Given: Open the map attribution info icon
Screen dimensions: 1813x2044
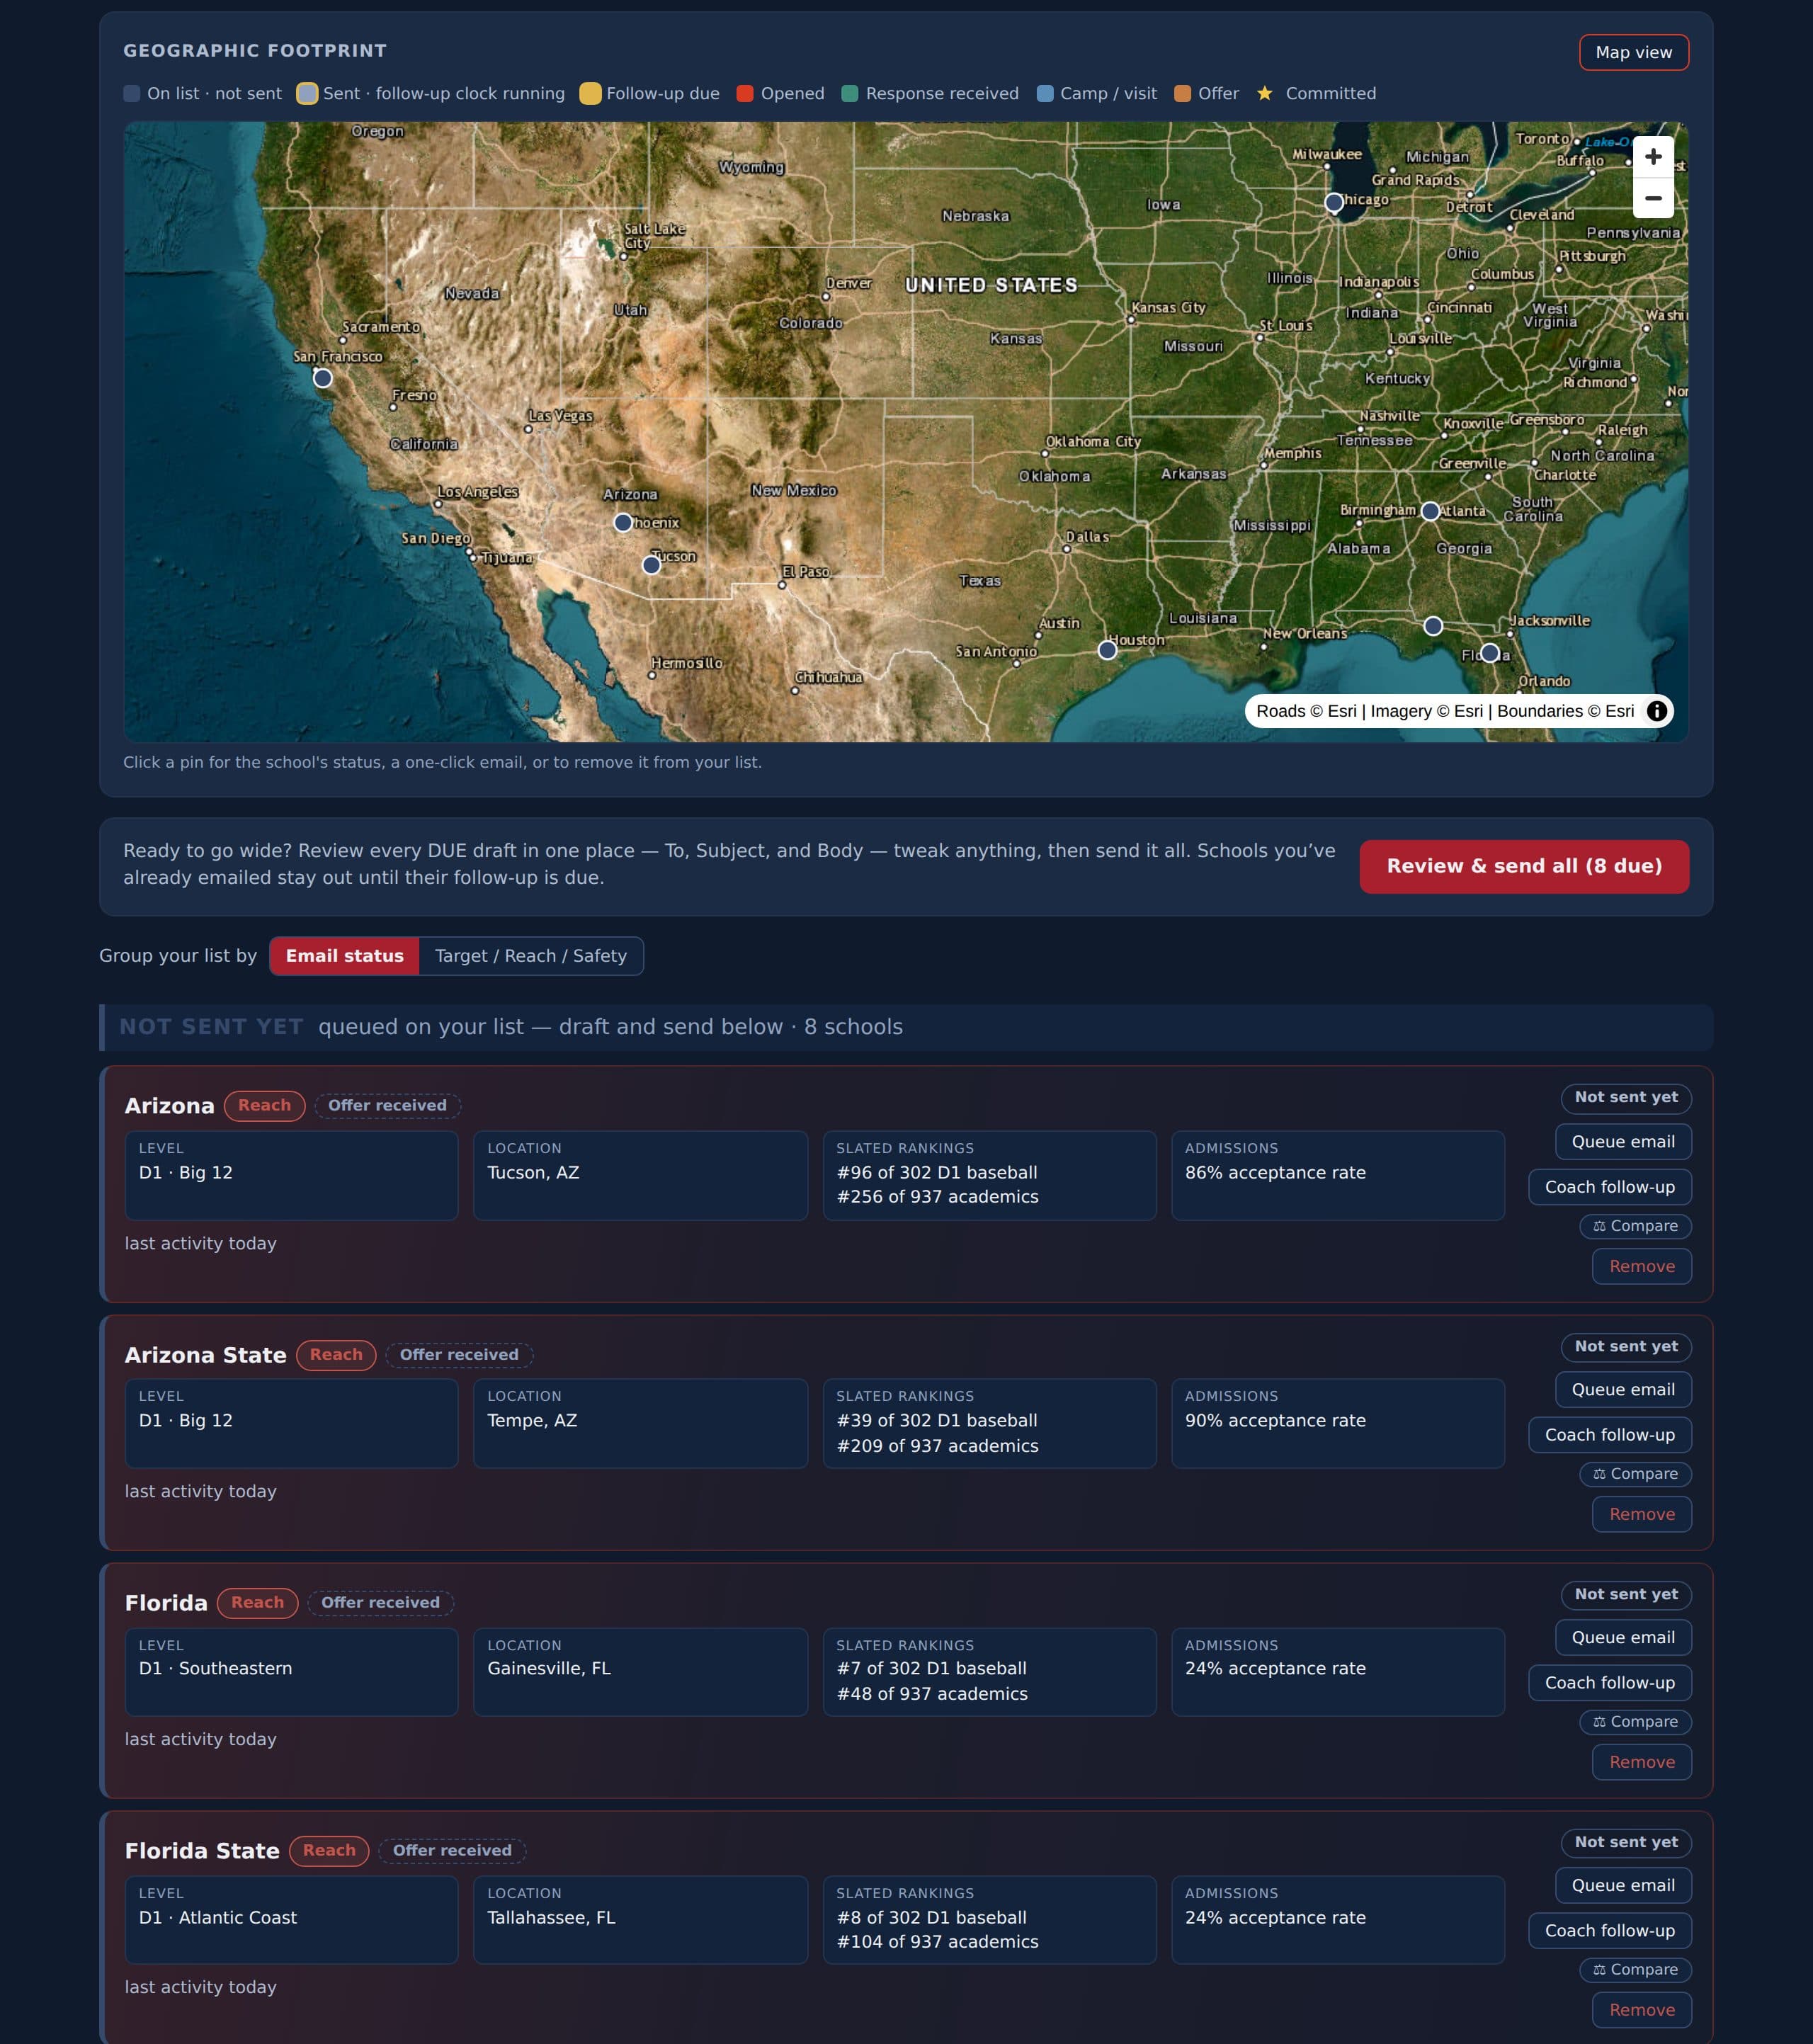Looking at the screenshot, I should 1657,711.
